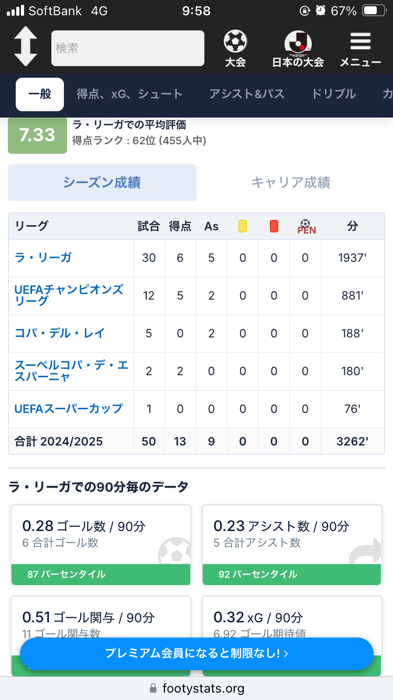
Task: Select the 一般 tab
Action: tap(40, 94)
